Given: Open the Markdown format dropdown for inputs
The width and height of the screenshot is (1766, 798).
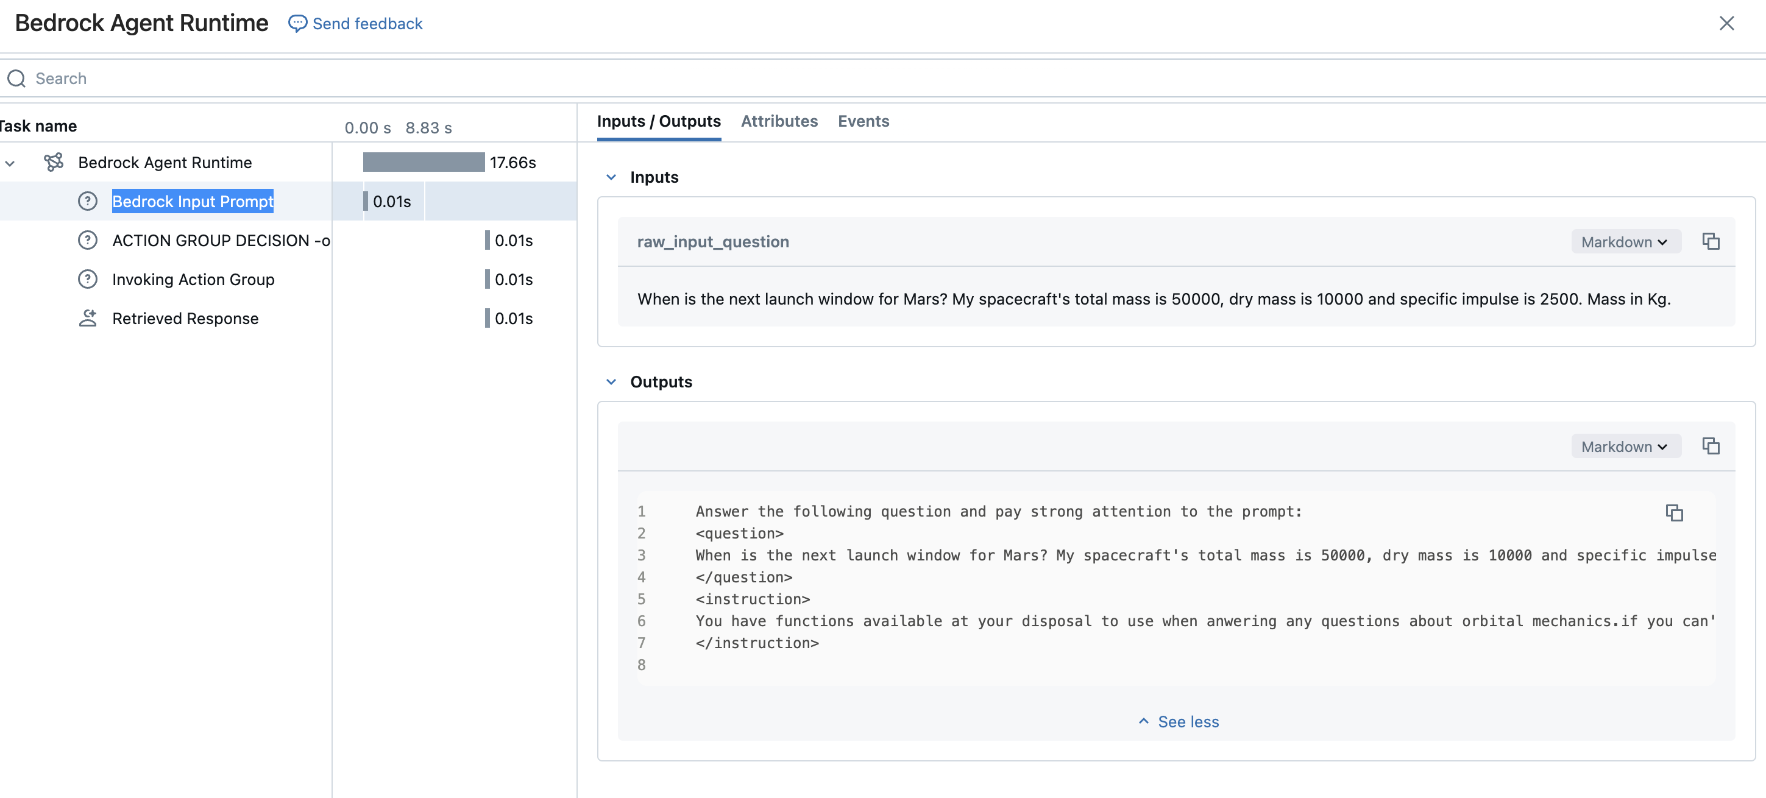Looking at the screenshot, I should click(x=1625, y=242).
